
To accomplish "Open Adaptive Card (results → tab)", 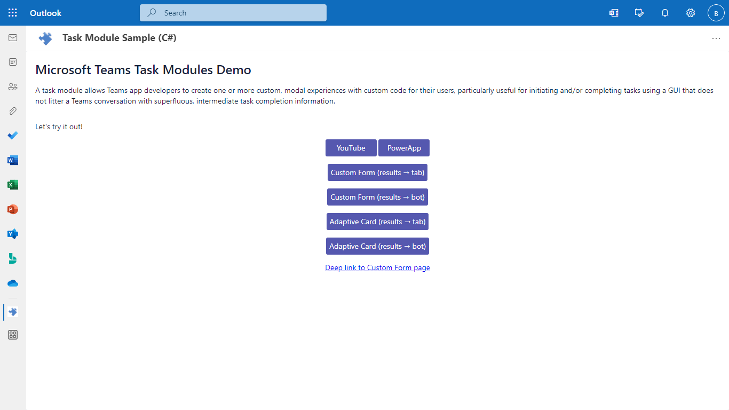I will [x=377, y=222].
